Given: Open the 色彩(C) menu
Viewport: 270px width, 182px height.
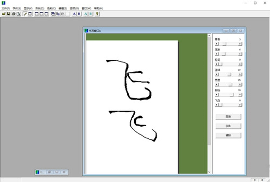Looking at the screenshot, I should point(51,8).
